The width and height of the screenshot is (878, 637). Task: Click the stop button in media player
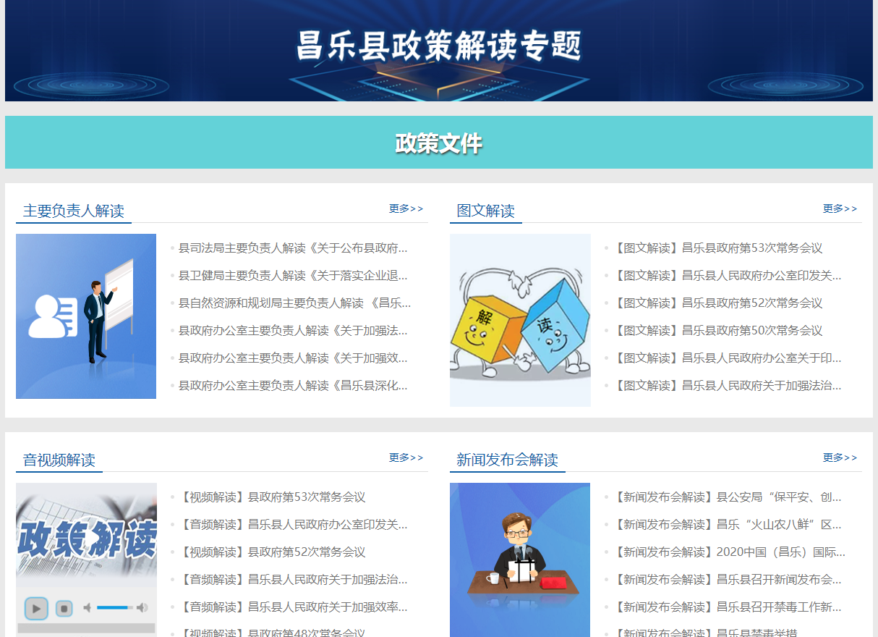pyautogui.click(x=64, y=609)
